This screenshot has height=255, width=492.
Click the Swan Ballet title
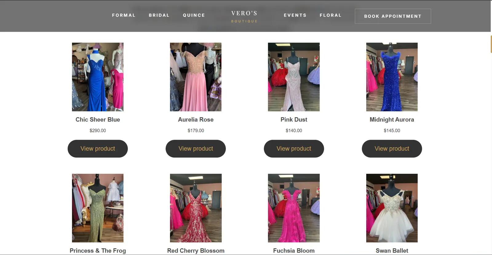392,251
